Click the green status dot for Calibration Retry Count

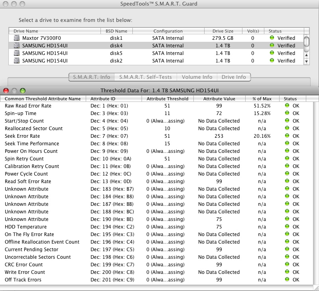click(x=287, y=166)
